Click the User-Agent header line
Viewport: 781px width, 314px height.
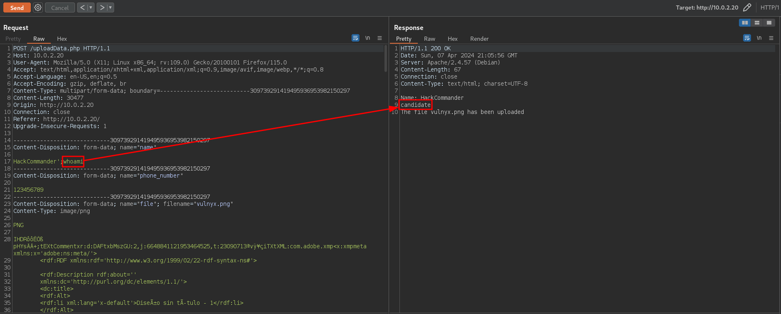[150, 62]
